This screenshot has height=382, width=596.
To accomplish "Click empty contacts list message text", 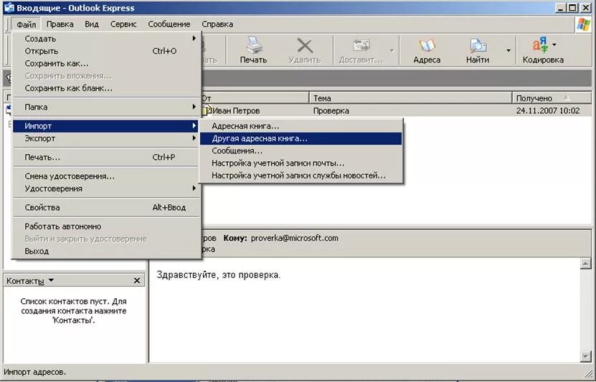I will click(x=74, y=310).
